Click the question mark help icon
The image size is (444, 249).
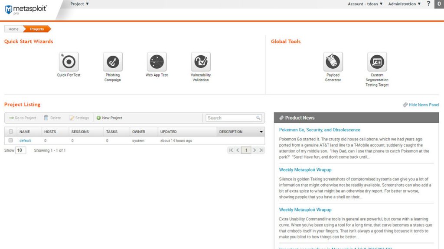tap(428, 4)
